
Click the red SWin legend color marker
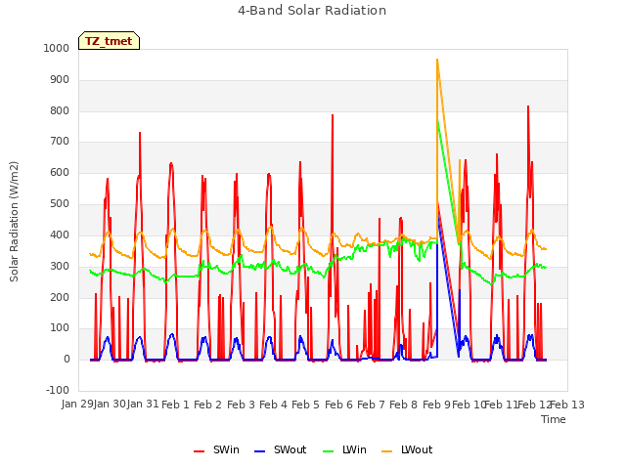tap(199, 451)
